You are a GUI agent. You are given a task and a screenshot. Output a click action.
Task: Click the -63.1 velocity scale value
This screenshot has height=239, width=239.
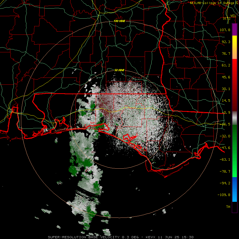[x=225, y=160]
